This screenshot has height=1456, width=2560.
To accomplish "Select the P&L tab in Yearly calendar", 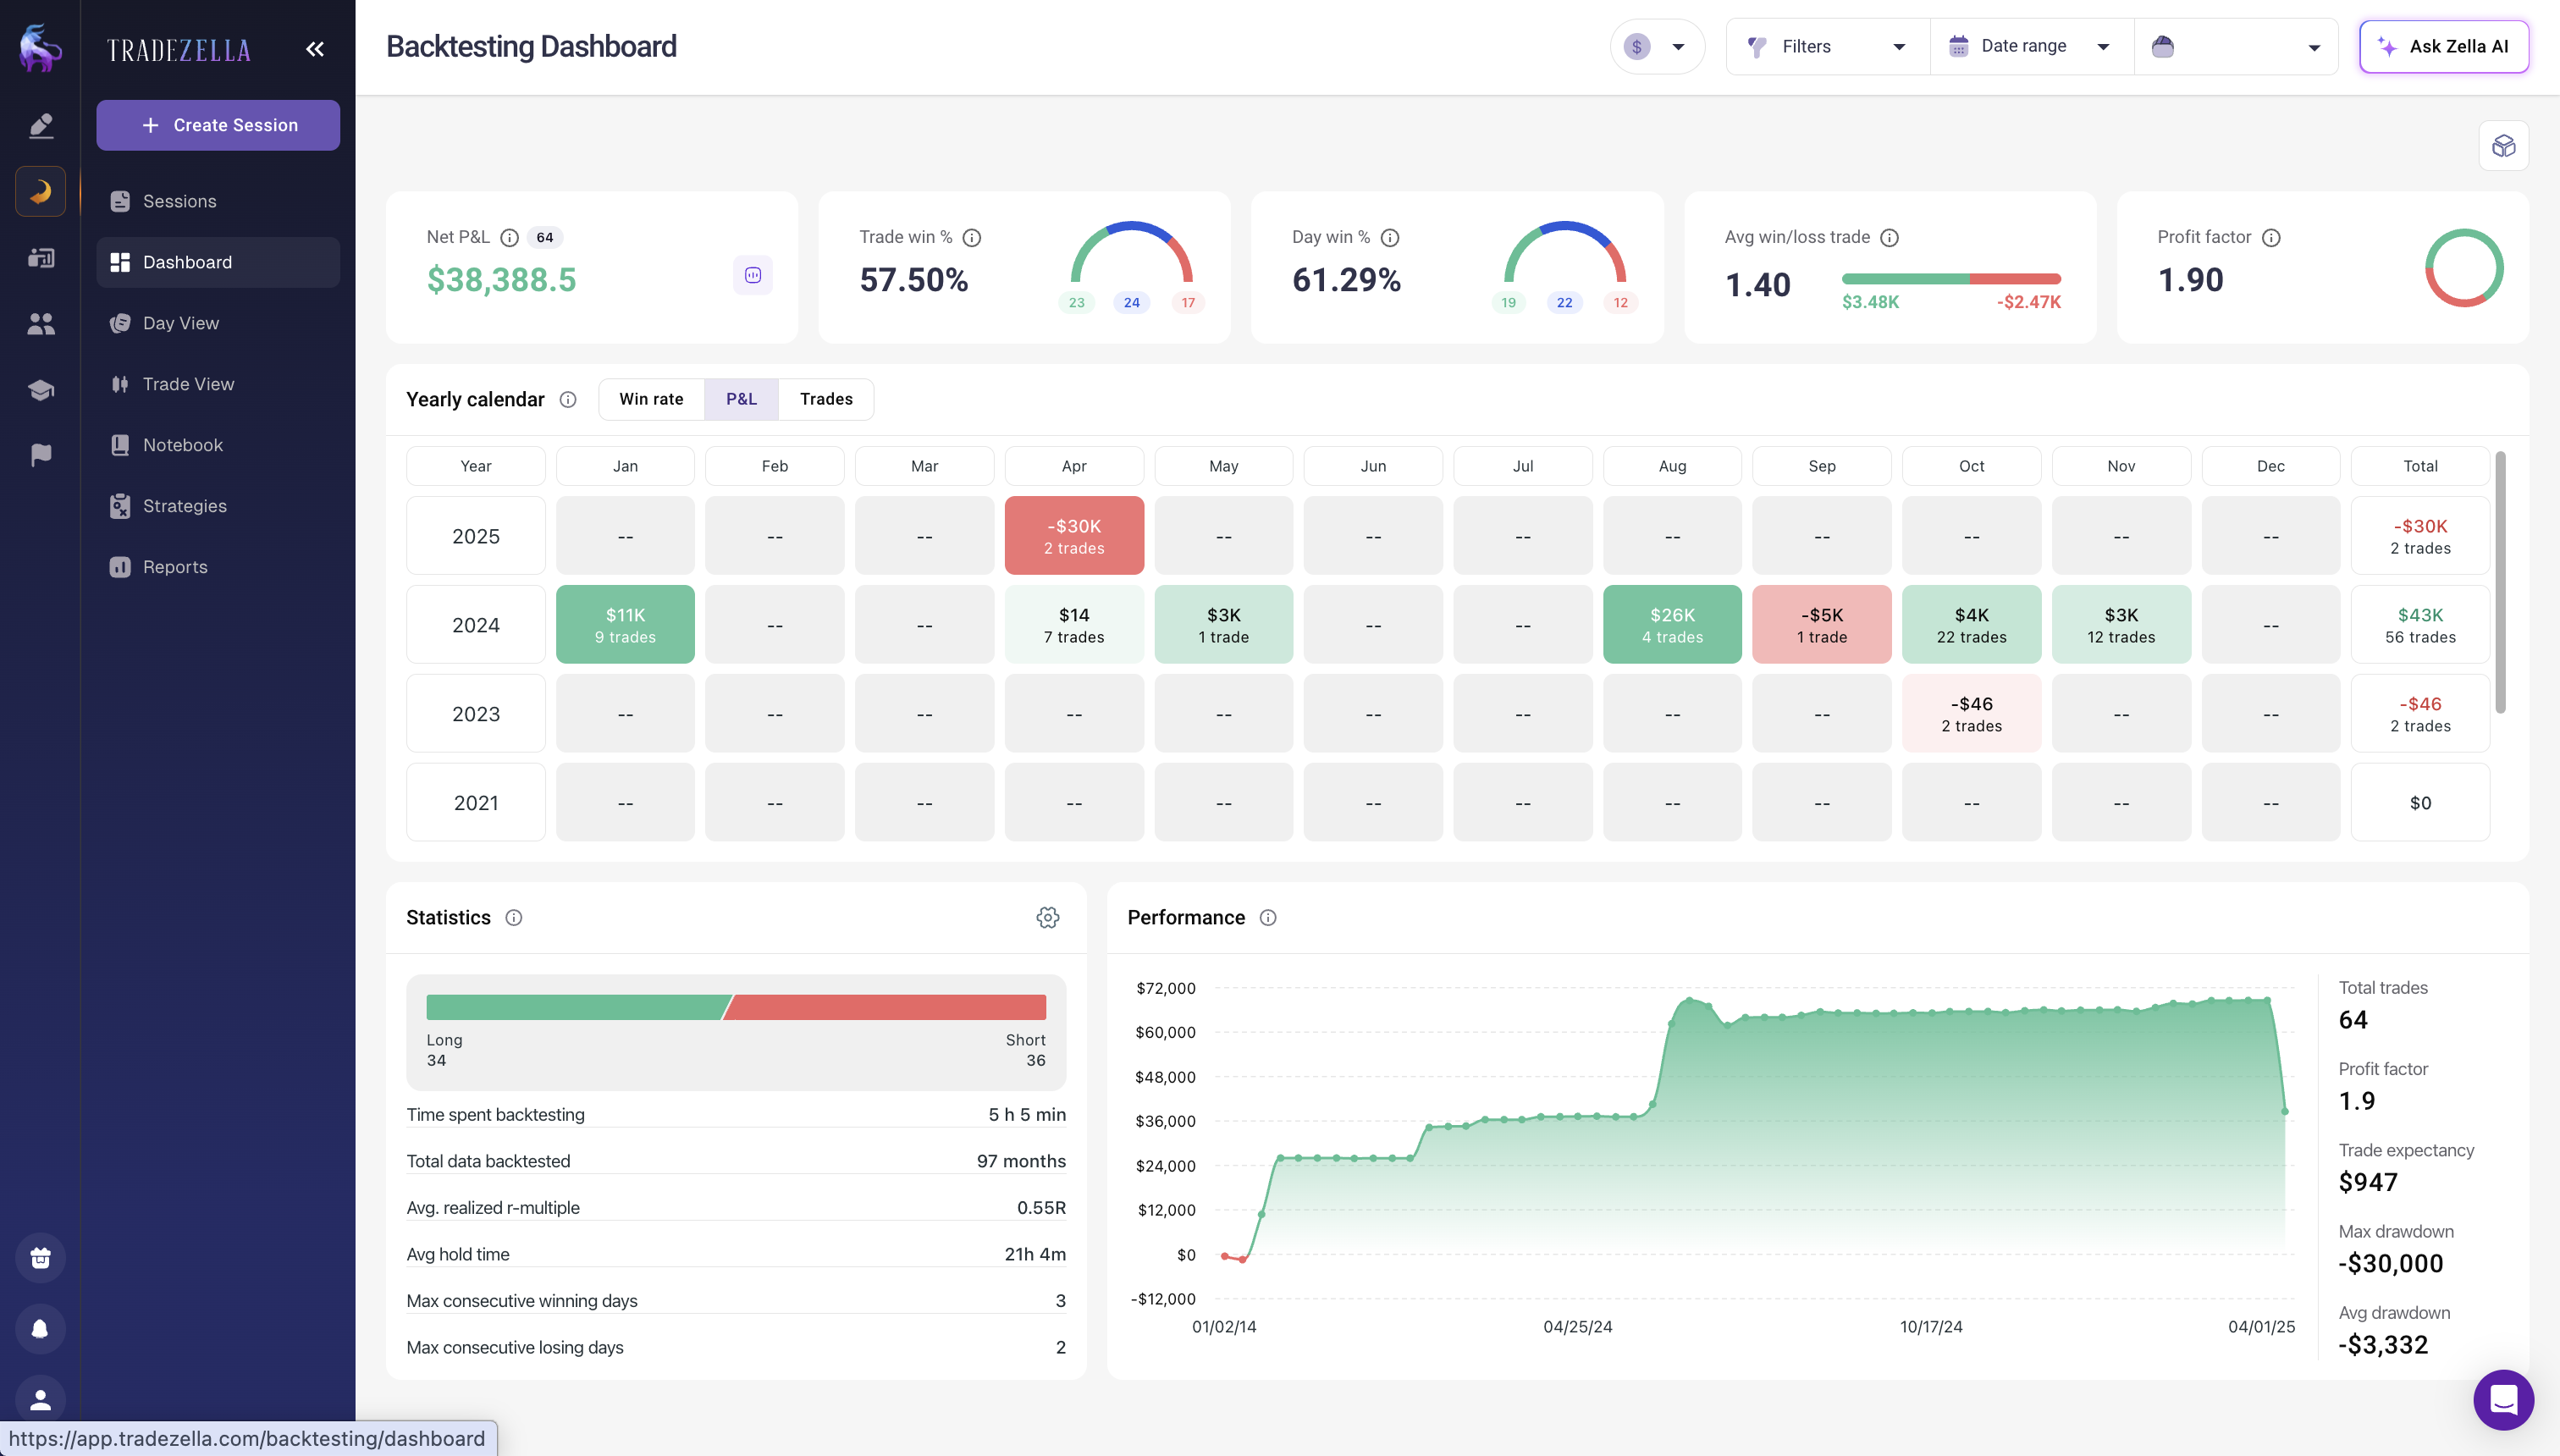I will 741,398.
